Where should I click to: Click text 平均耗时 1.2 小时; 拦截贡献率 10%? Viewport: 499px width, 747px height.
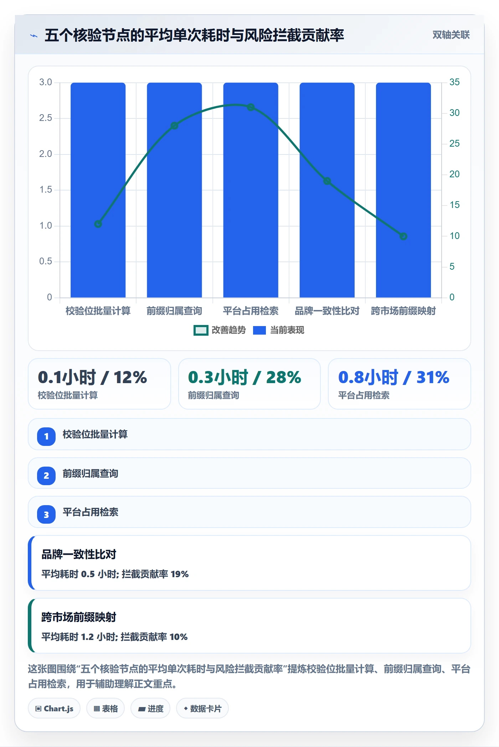point(114,637)
